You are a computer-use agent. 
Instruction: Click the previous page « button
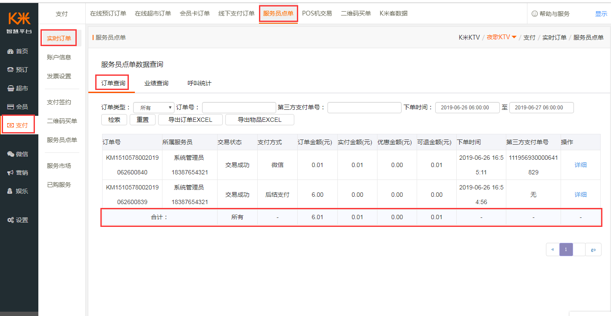point(553,250)
